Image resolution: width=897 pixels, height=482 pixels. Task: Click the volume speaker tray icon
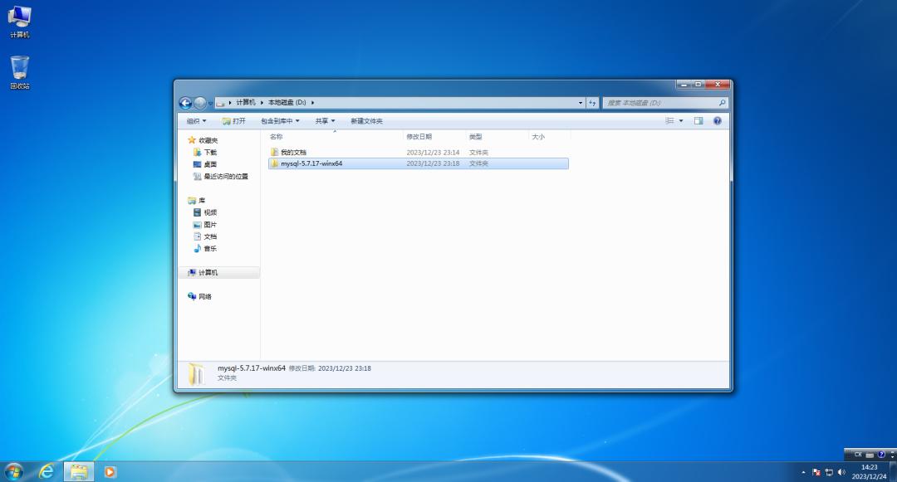841,472
